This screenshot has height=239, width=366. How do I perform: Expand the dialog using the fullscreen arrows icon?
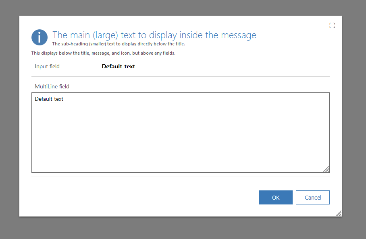pos(332,25)
